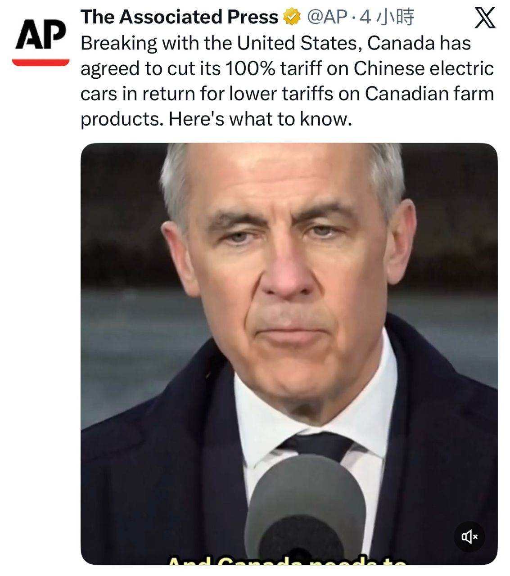Screen dimensions: 510x576
Task: Click the X logo icon
Action: [485, 18]
